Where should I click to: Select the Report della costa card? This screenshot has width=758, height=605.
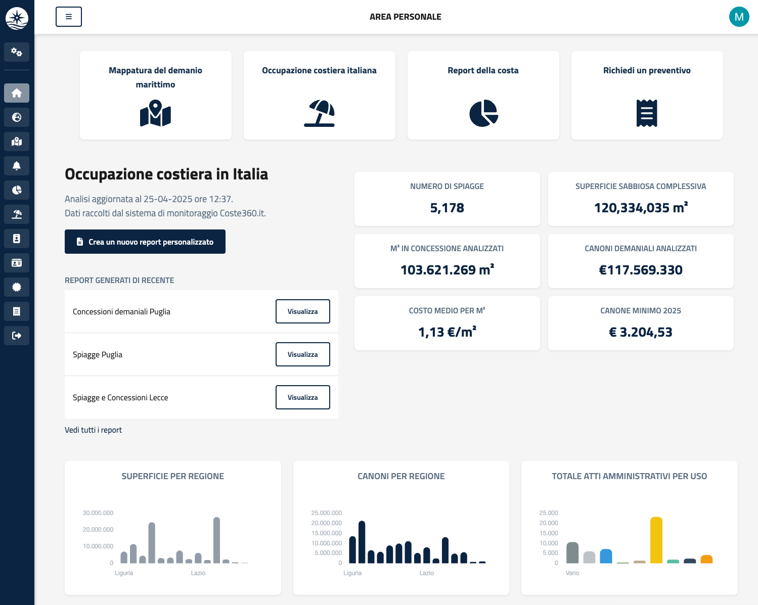[x=483, y=95]
